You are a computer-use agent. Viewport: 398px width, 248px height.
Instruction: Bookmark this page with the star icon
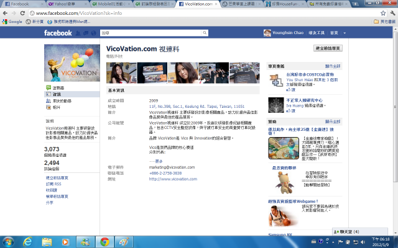point(383,13)
